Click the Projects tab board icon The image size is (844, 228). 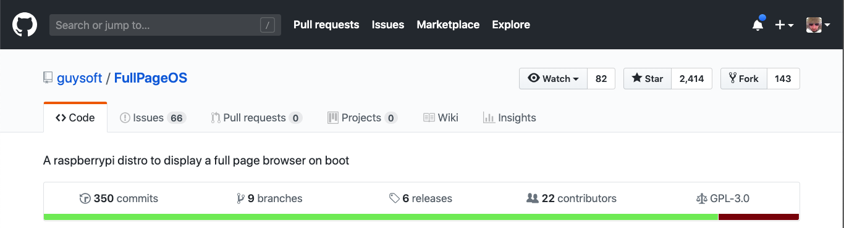point(333,118)
